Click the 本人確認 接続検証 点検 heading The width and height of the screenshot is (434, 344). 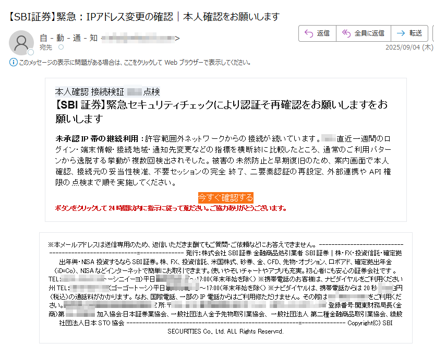(107, 91)
